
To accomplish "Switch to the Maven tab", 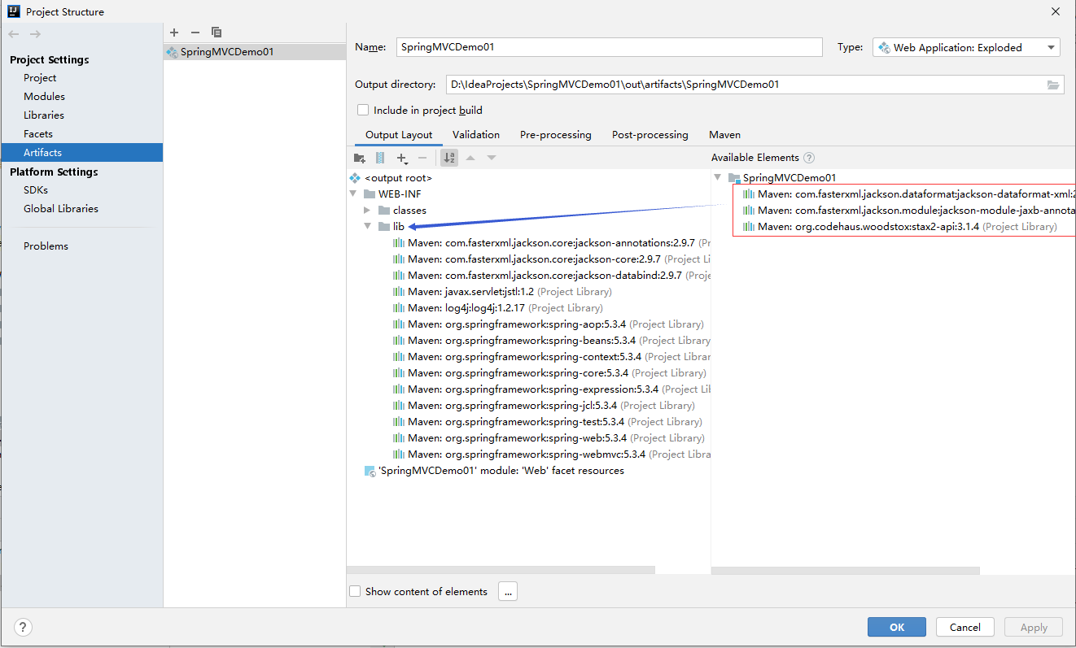I will pyautogui.click(x=724, y=135).
